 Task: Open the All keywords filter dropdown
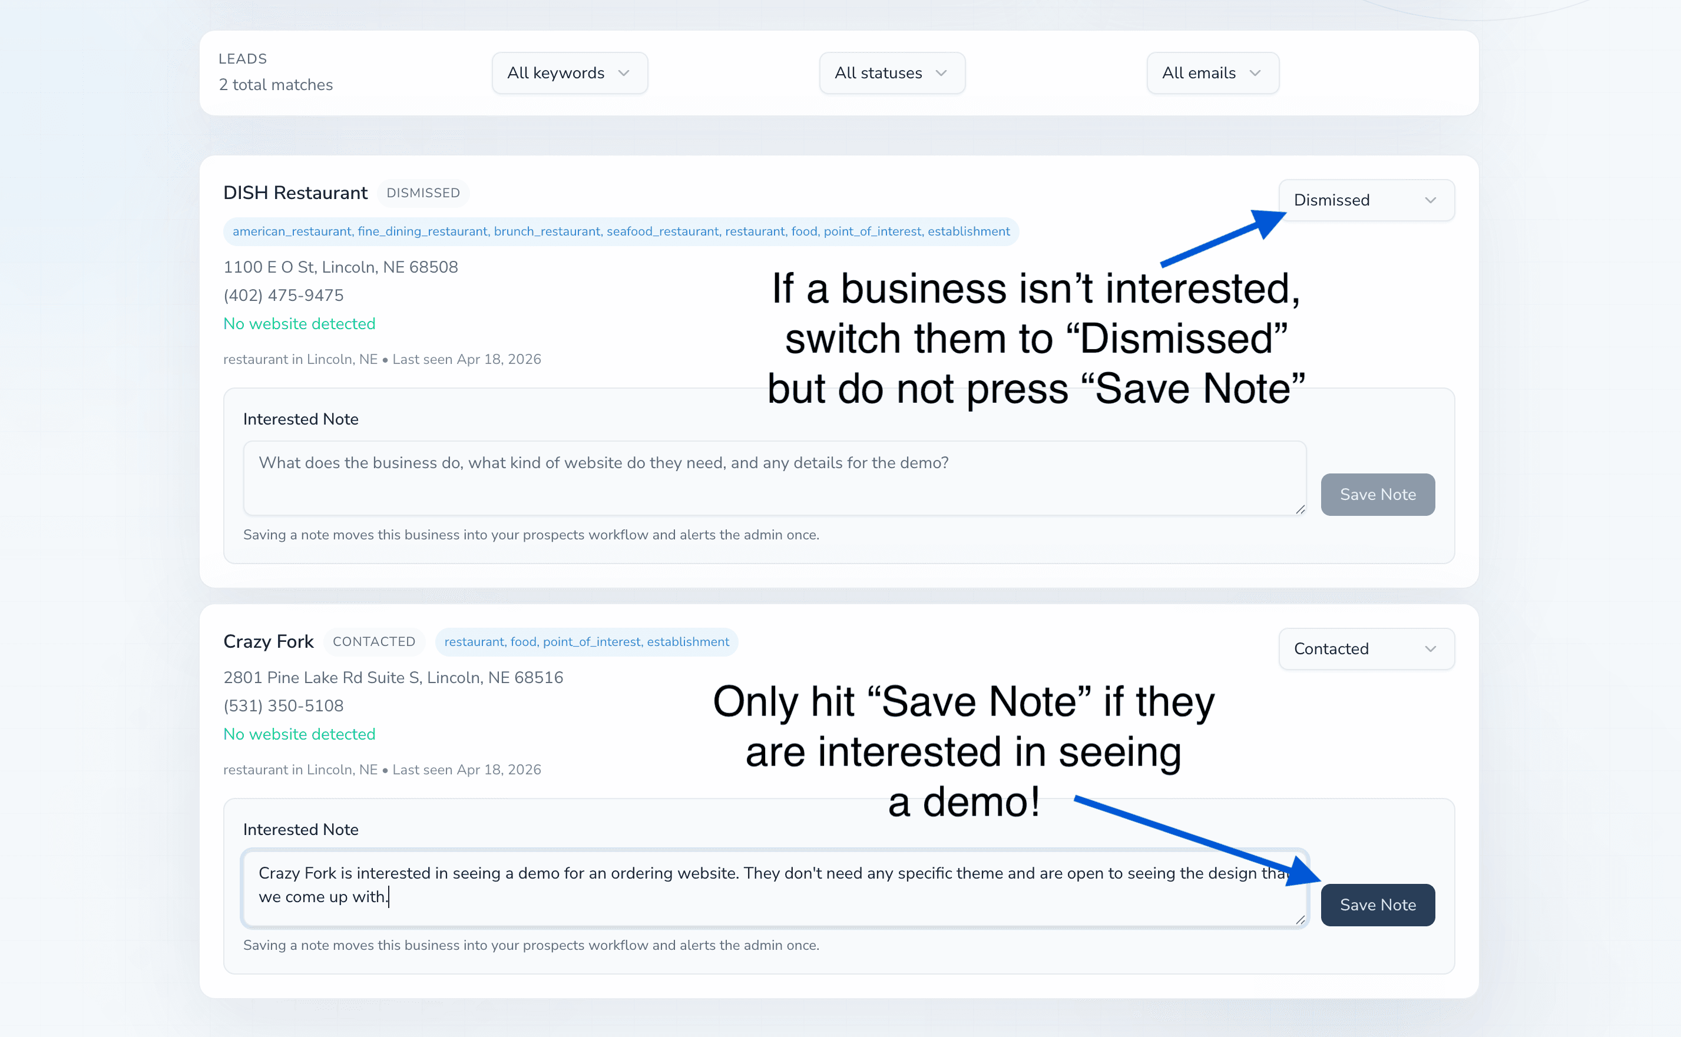[569, 72]
